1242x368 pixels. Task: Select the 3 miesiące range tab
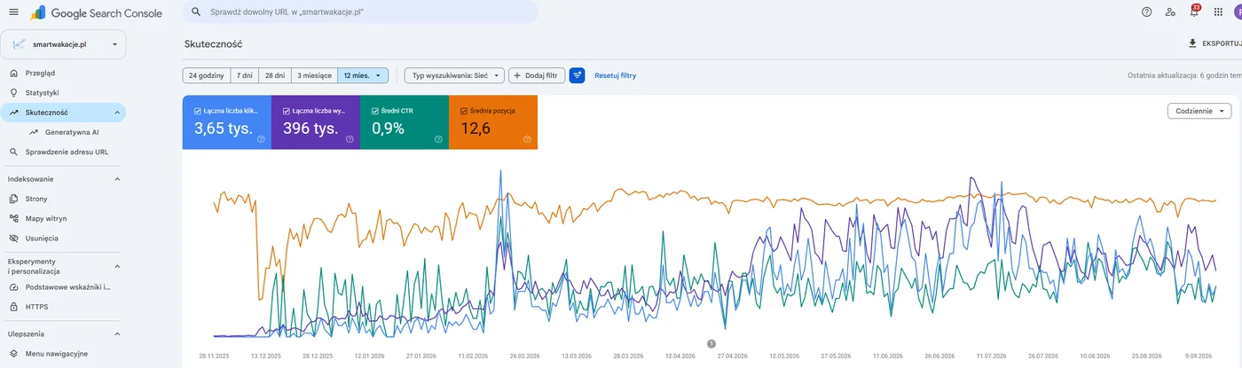pos(314,75)
